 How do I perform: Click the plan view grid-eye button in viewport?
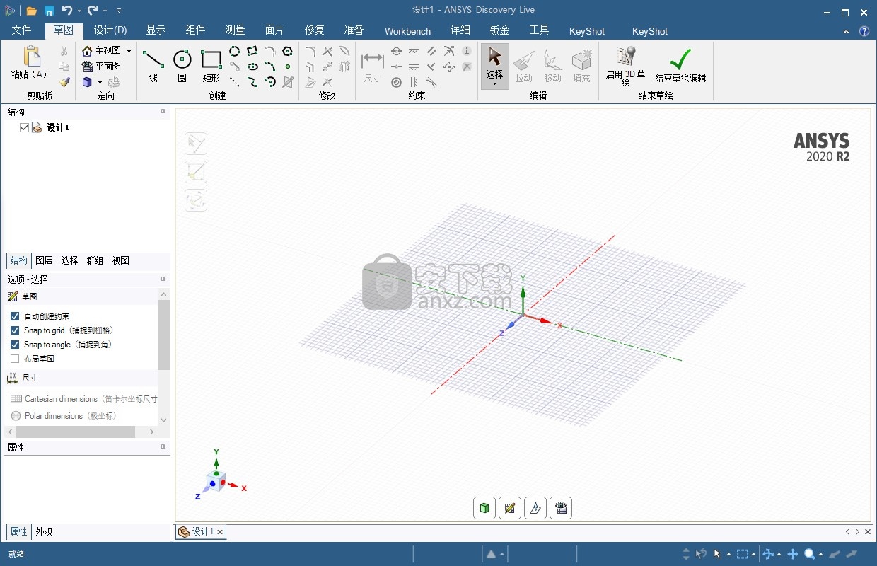pos(561,508)
